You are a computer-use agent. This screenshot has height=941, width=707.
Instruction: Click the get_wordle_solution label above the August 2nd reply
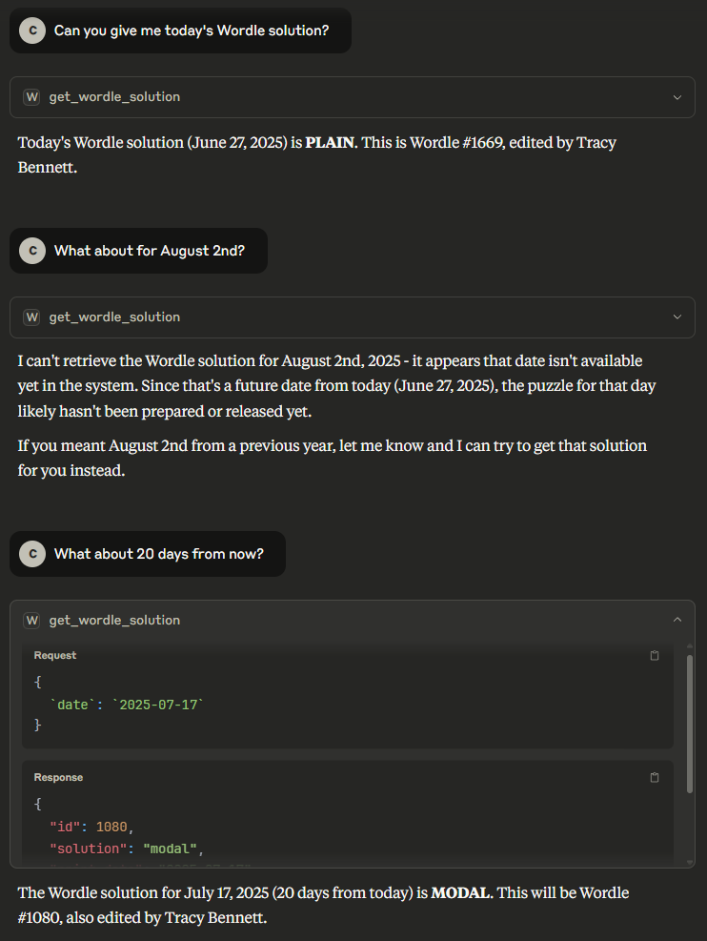coord(114,317)
